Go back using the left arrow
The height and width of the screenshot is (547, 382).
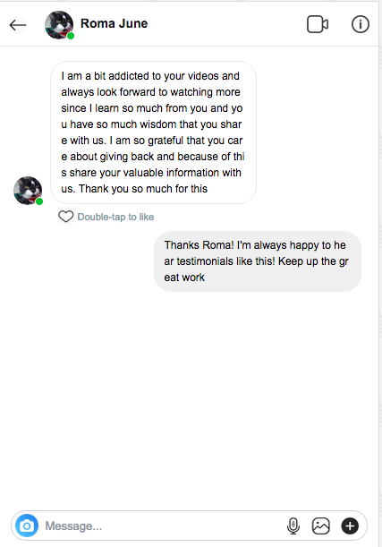18,25
